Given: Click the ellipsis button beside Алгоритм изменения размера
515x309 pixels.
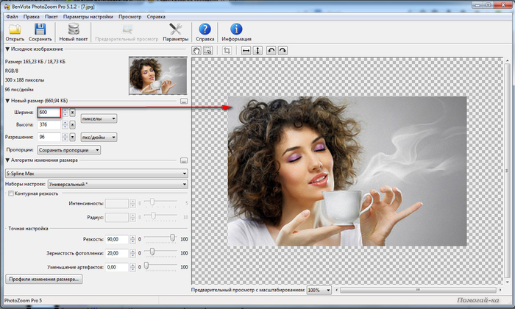Looking at the screenshot, I should (184, 160).
